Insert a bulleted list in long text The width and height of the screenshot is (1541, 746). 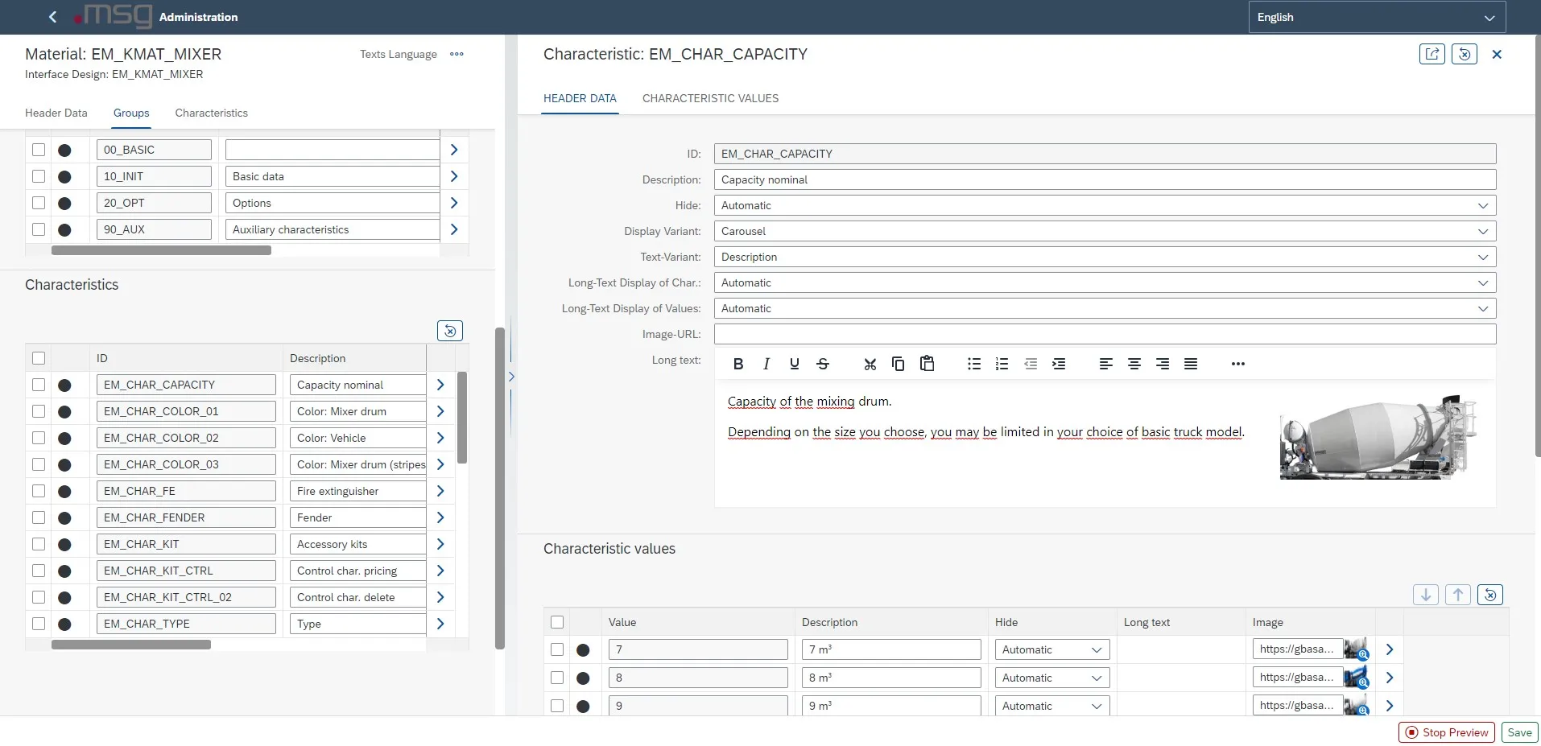(x=973, y=364)
